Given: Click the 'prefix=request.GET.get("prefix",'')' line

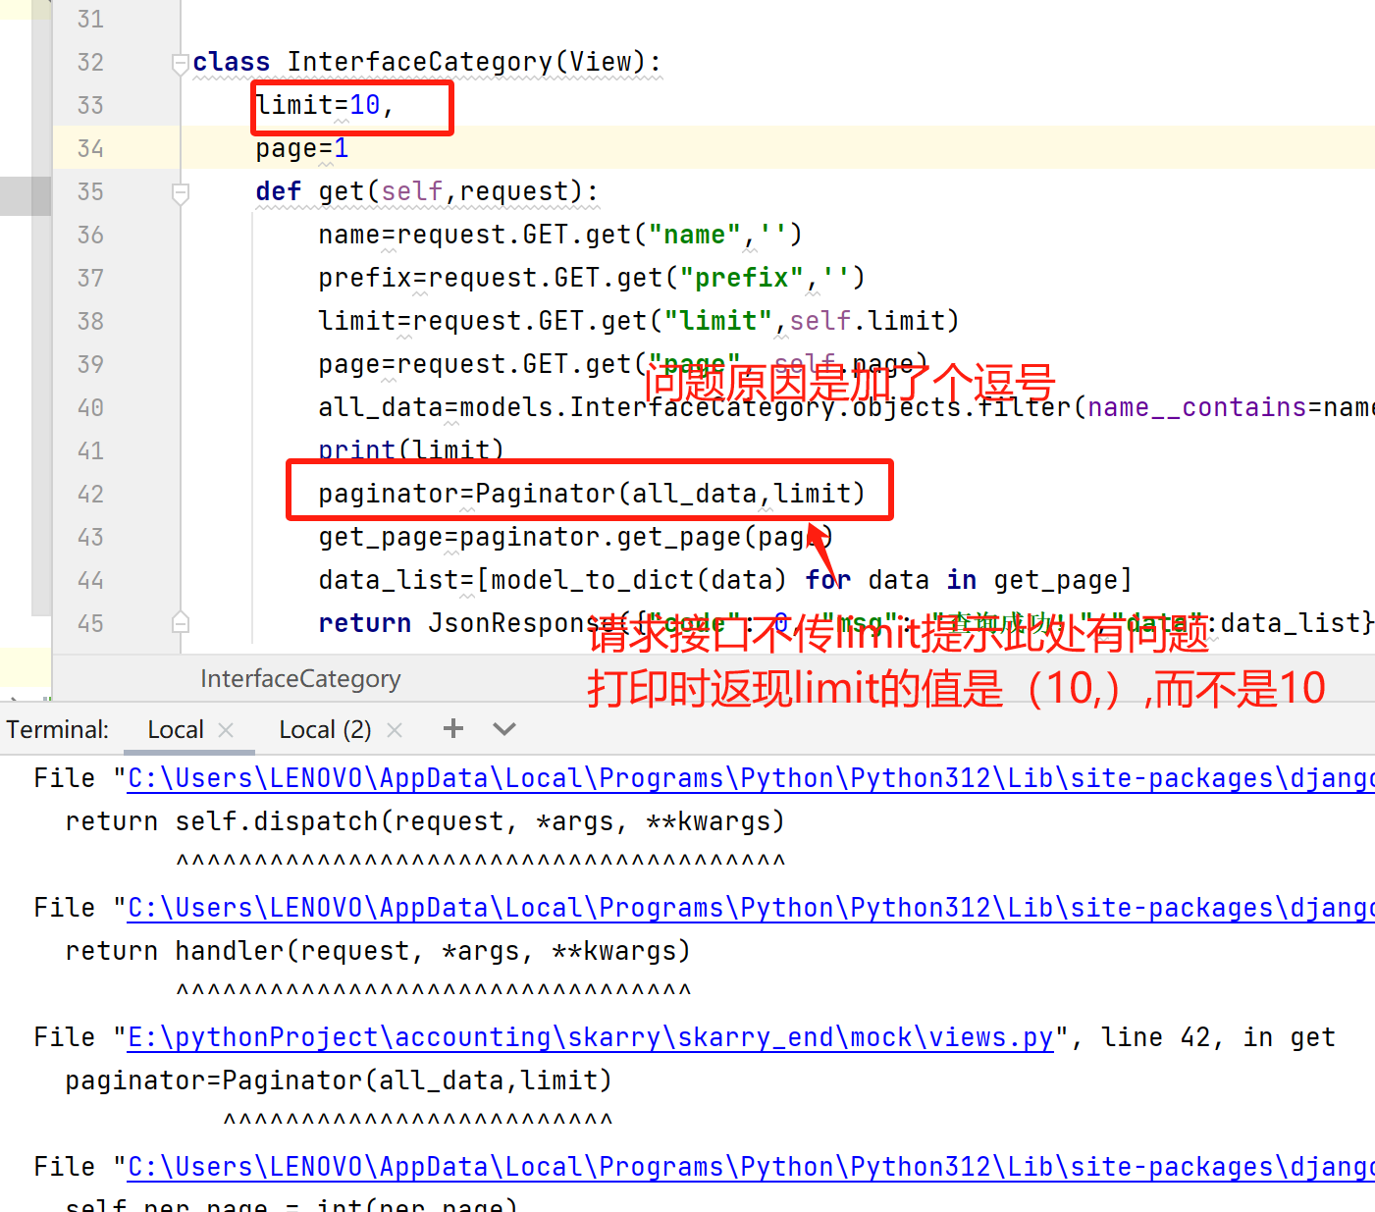Looking at the screenshot, I should click(x=592, y=278).
